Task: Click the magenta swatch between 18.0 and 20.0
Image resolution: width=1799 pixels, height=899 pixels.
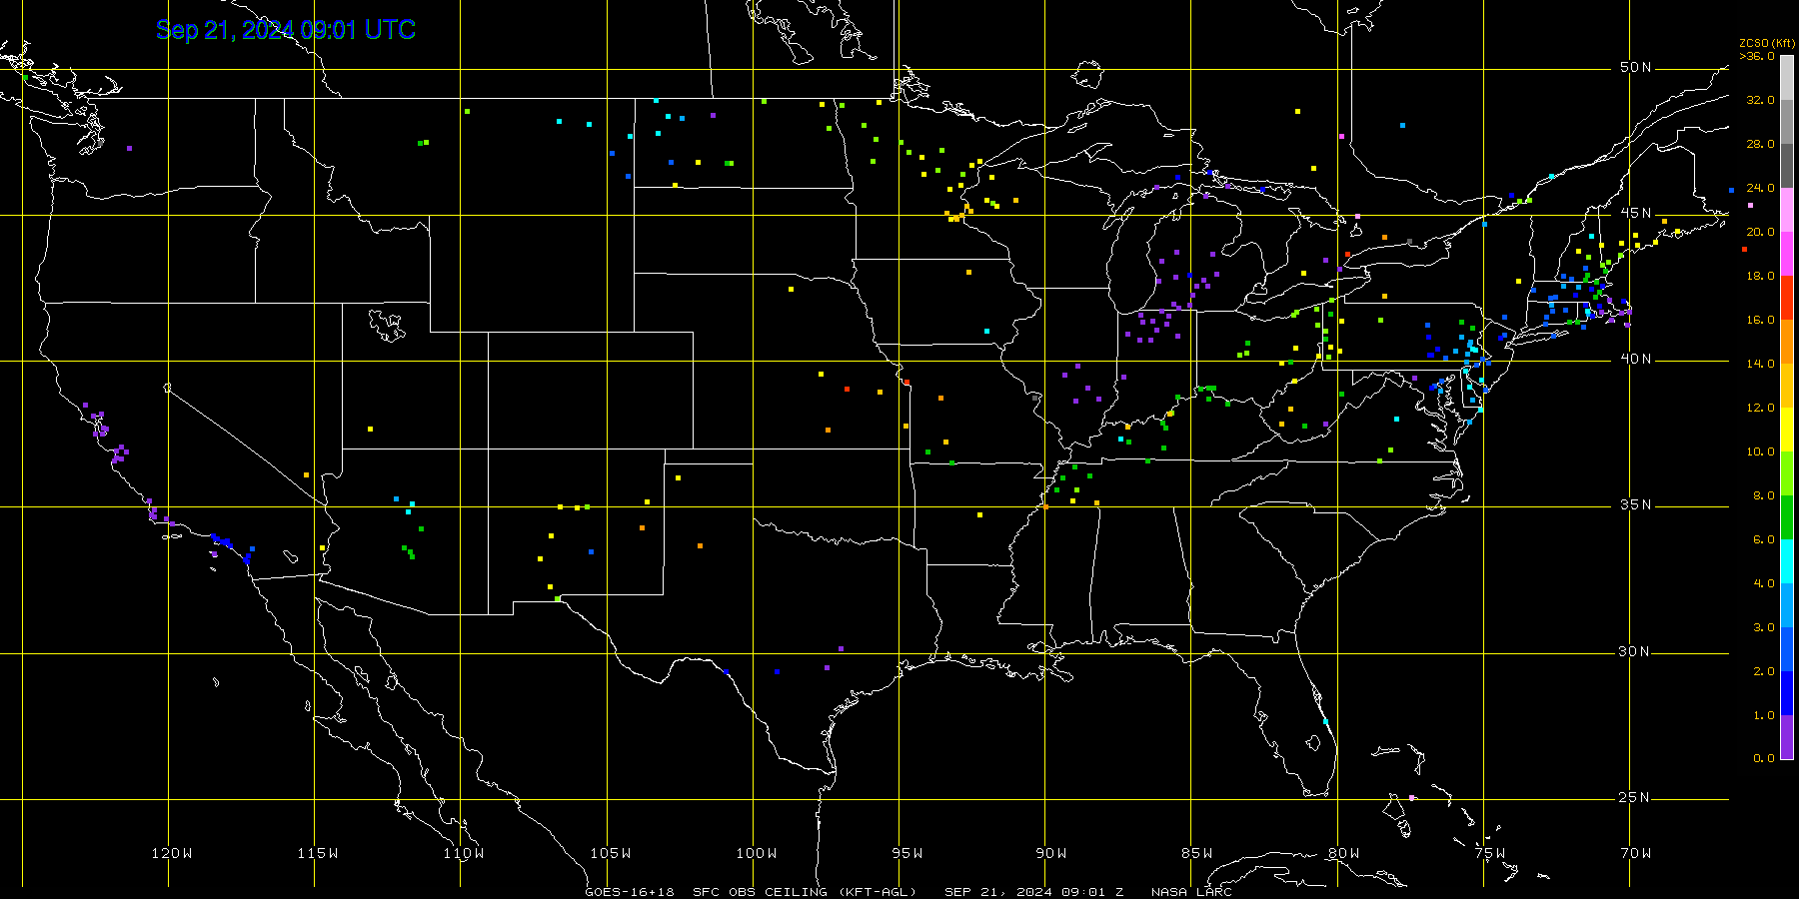Action: click(x=1787, y=254)
